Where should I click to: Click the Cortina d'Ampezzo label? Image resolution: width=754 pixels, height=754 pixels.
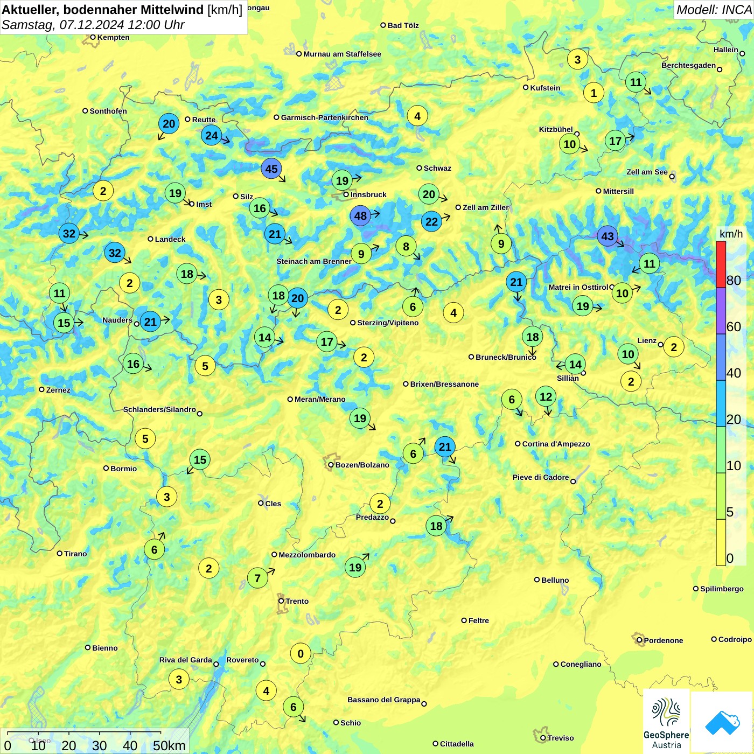[x=556, y=444]
